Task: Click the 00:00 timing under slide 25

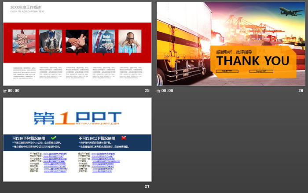Action: [14, 91]
